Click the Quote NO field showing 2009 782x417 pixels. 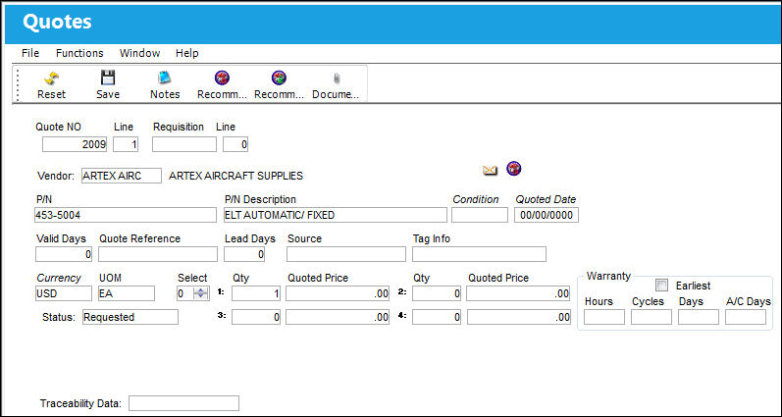75,144
